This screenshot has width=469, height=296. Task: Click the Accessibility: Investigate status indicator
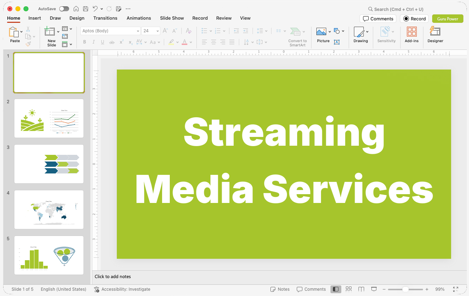122,289
